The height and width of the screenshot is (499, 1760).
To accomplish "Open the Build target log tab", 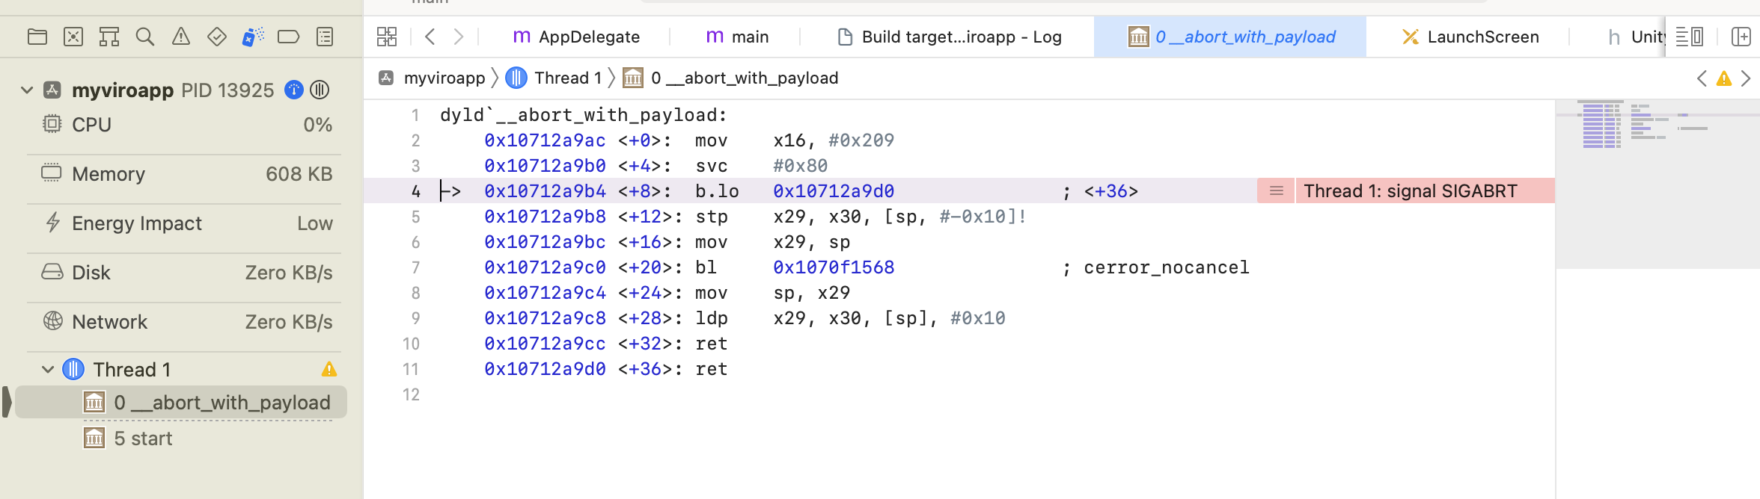I will [949, 37].
